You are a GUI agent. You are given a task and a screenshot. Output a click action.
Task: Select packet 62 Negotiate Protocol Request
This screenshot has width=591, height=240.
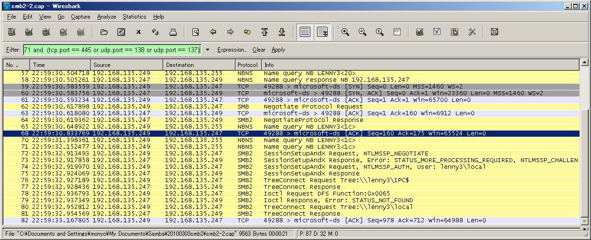click(291, 107)
